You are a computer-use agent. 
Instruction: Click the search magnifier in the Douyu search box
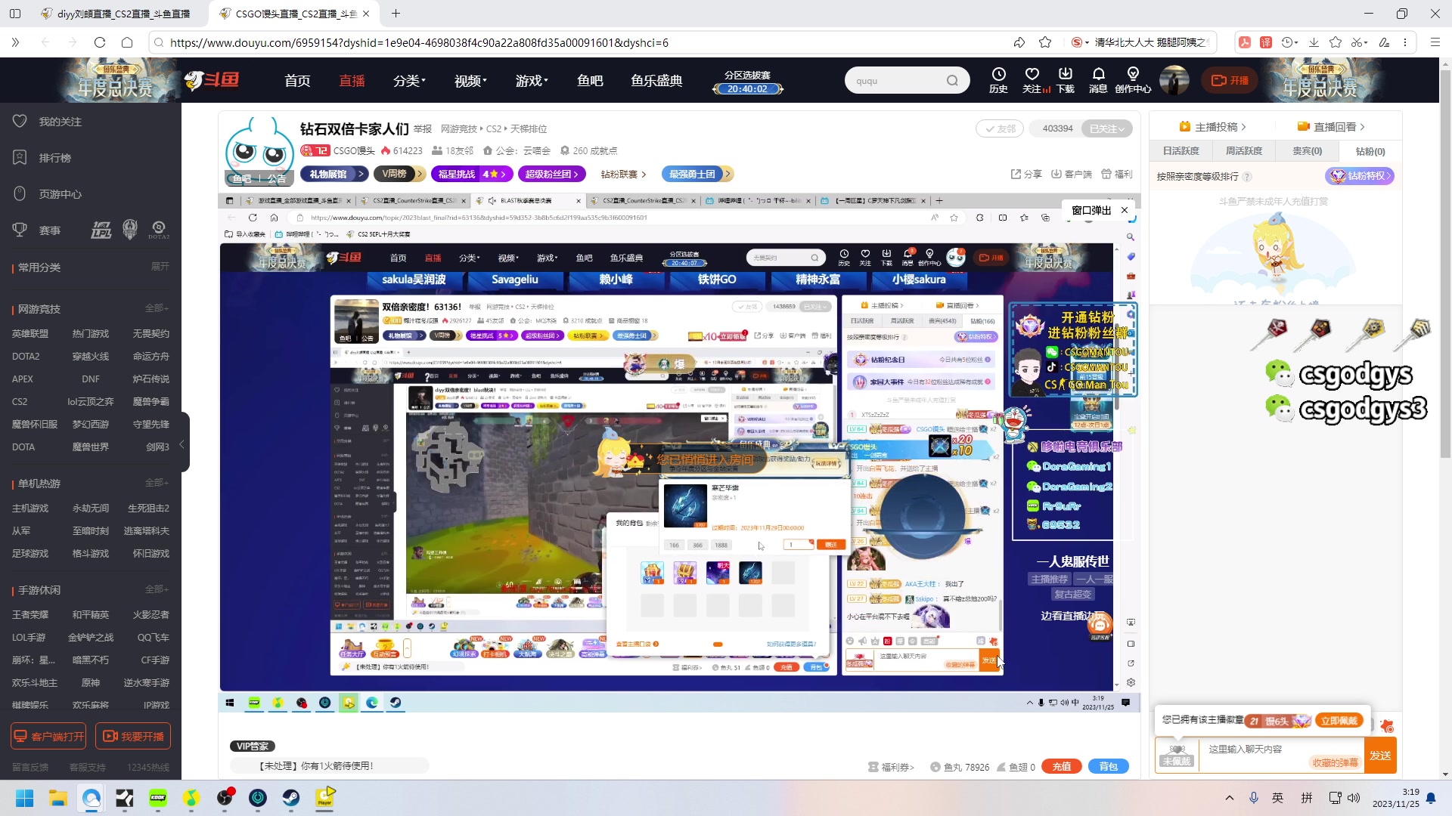pos(952,81)
